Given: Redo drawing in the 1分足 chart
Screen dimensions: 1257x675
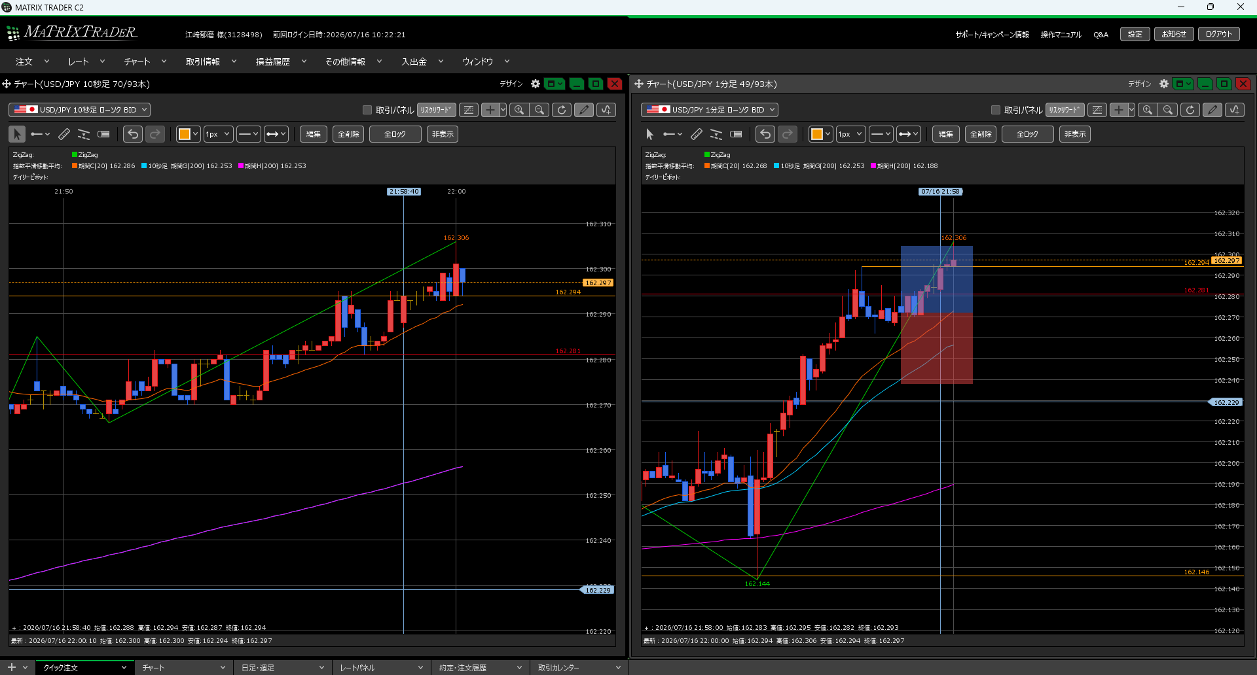Looking at the screenshot, I should (x=788, y=134).
